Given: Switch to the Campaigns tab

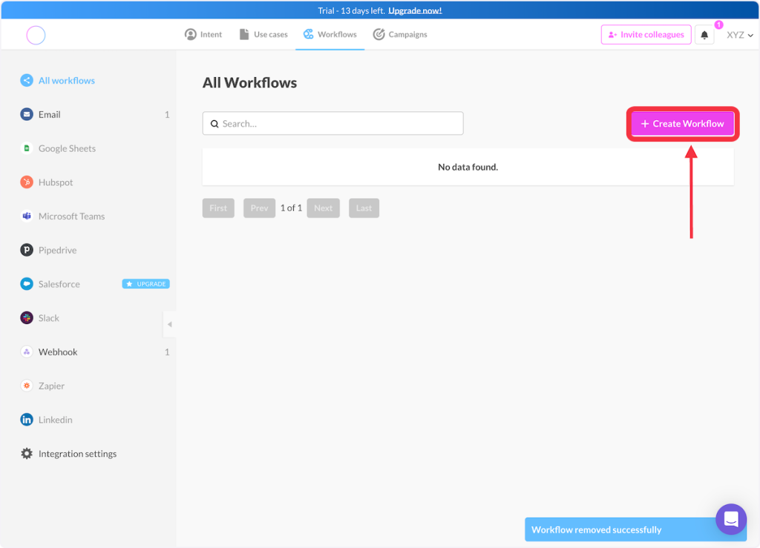Looking at the screenshot, I should click(399, 35).
